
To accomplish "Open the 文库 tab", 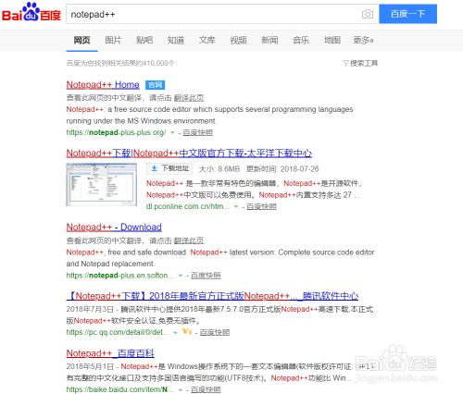I will [x=206, y=40].
